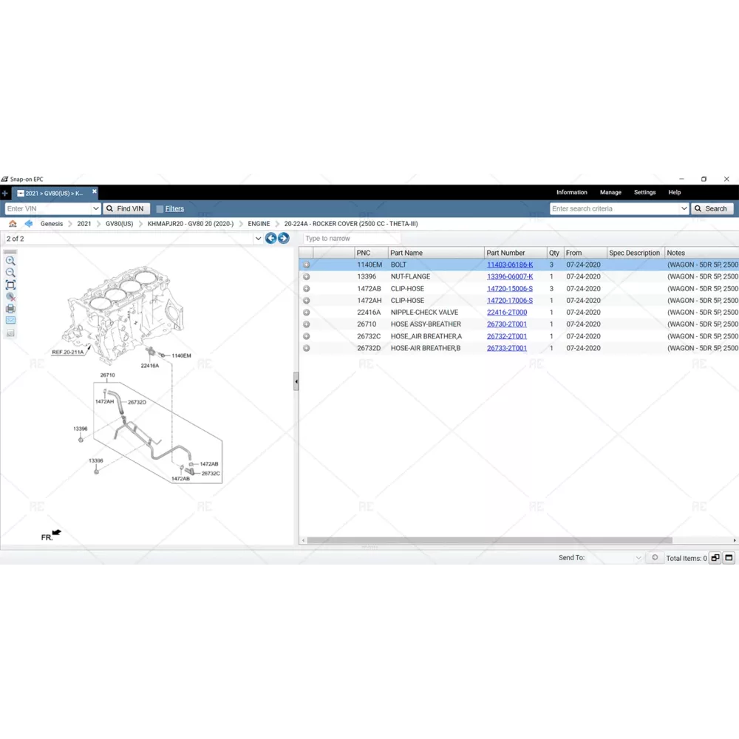
Task: Expand the '2 of 2' illustration dropdown
Action: (258, 239)
